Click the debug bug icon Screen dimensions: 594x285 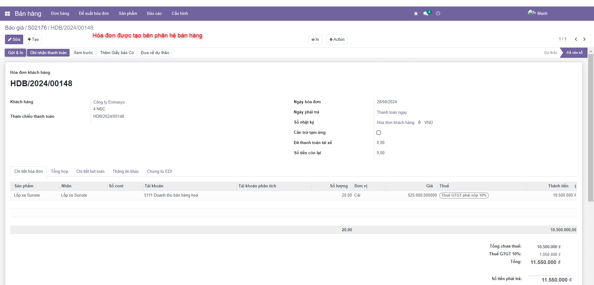pos(416,14)
